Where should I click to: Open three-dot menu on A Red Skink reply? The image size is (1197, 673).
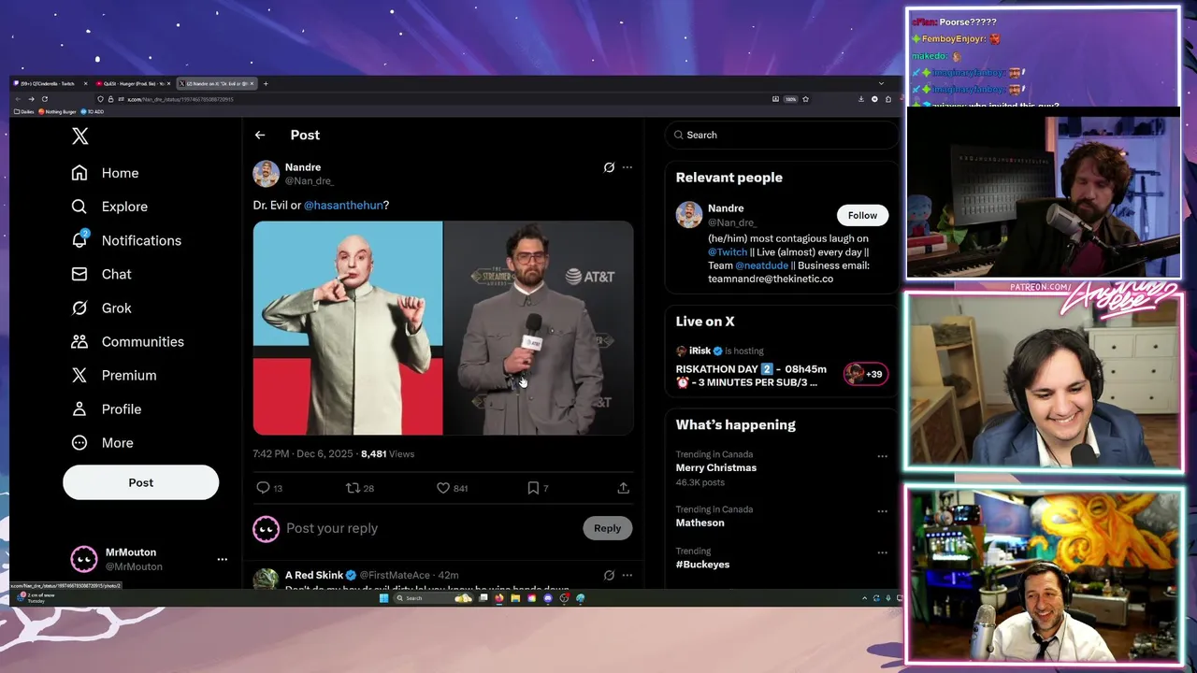coord(627,575)
